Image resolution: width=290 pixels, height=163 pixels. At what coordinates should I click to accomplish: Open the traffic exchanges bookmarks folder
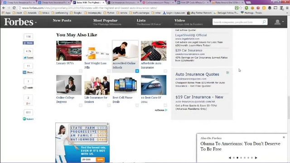click(x=139, y=13)
